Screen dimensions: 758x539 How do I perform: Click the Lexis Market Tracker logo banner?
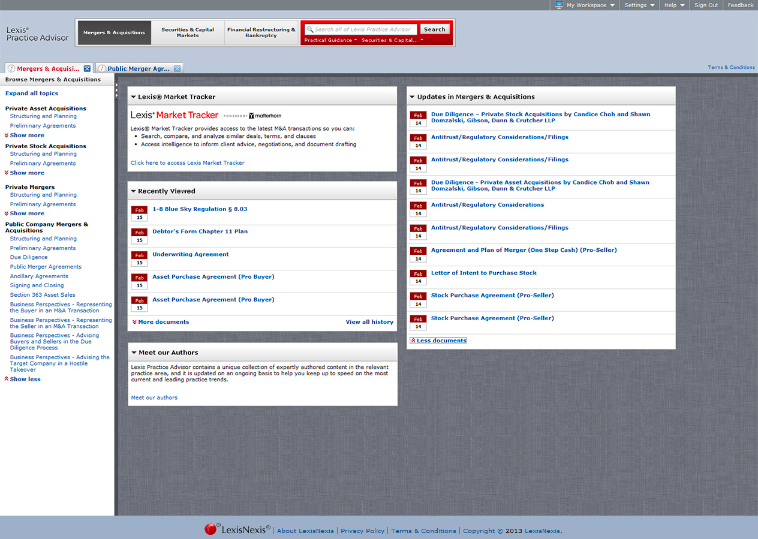tap(206, 115)
